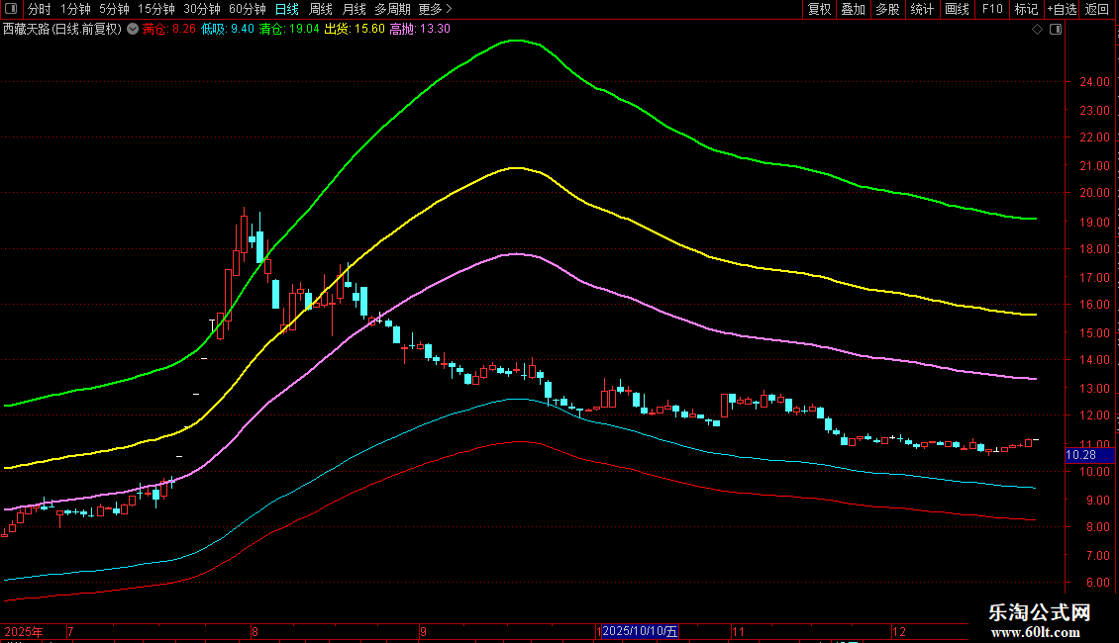Click the 10.28 current price label
The height and width of the screenshot is (643, 1119).
click(x=1079, y=455)
